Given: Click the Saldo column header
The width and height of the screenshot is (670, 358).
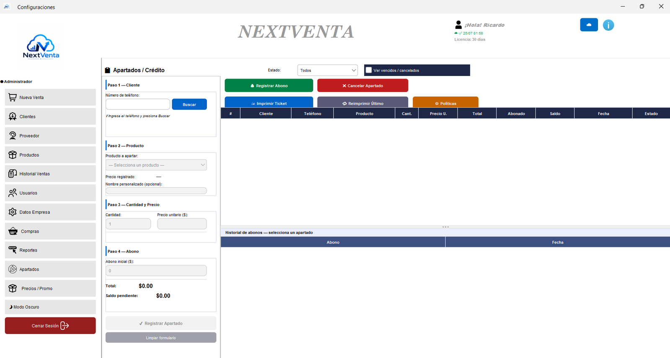Looking at the screenshot, I should pos(555,114).
